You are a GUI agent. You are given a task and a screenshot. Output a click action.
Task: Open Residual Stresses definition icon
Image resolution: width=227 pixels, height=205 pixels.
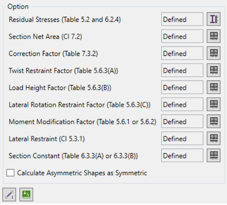(x=213, y=19)
